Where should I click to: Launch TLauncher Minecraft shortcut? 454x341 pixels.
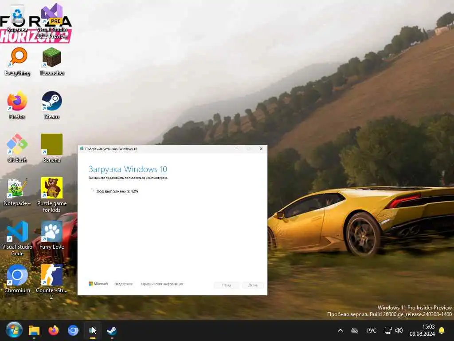(x=52, y=61)
